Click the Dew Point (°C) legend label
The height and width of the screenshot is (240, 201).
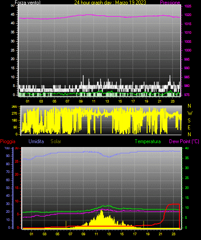point(184,141)
